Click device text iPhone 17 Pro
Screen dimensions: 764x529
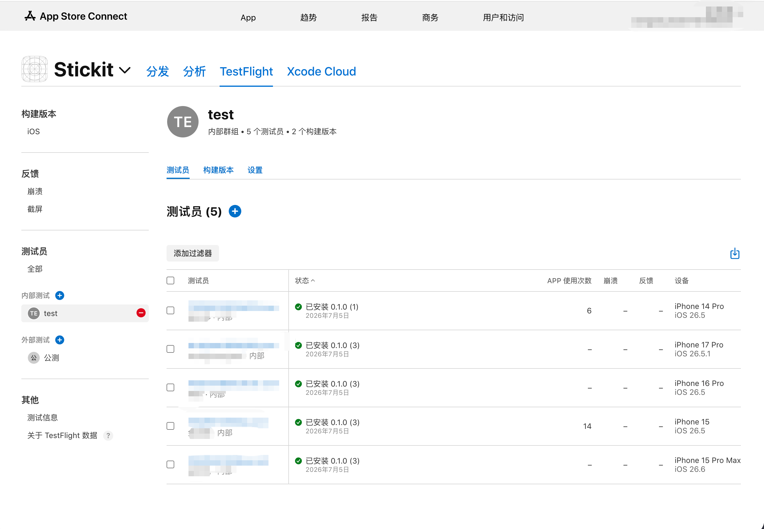699,345
